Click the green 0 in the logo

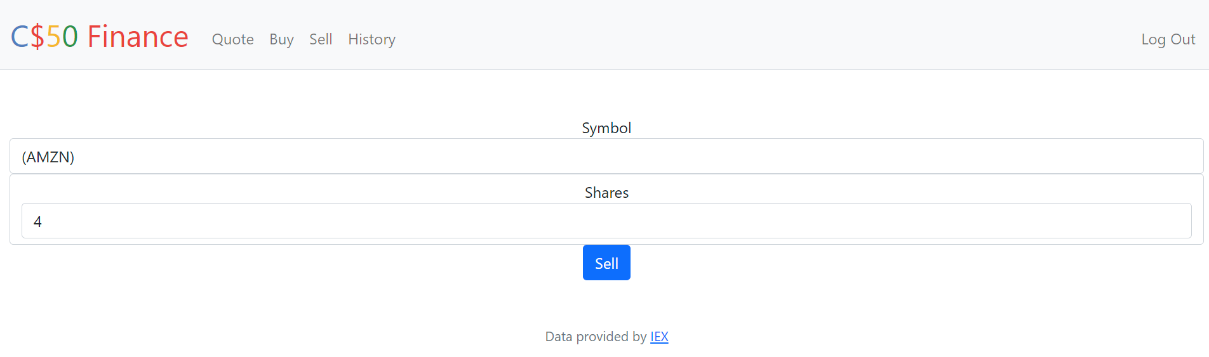coord(70,37)
